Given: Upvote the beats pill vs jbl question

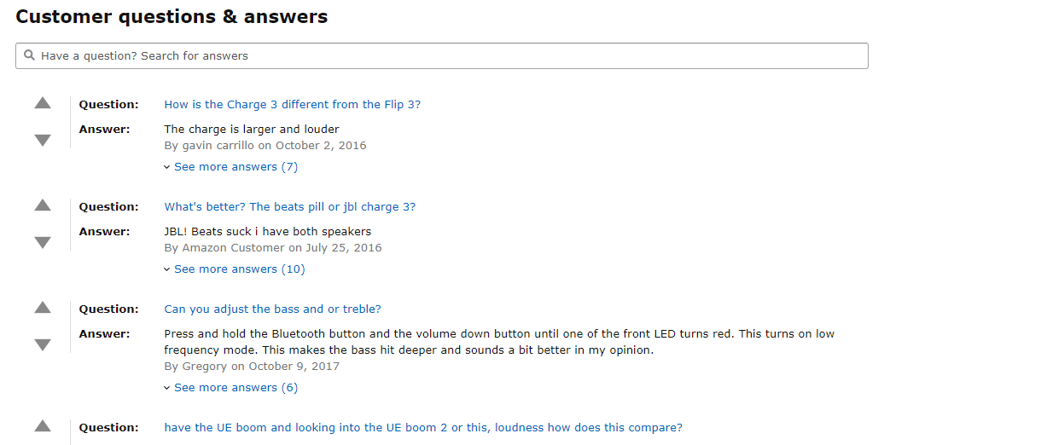Looking at the screenshot, I should [x=43, y=205].
